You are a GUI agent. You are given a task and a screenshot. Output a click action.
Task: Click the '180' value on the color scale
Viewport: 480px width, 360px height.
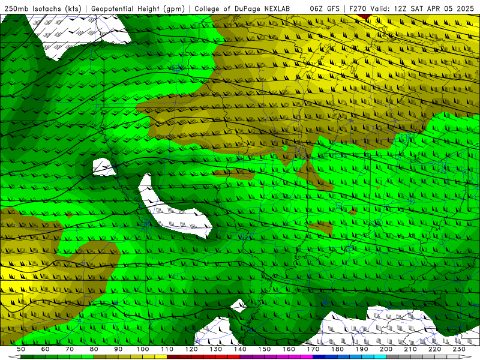tap(337, 349)
